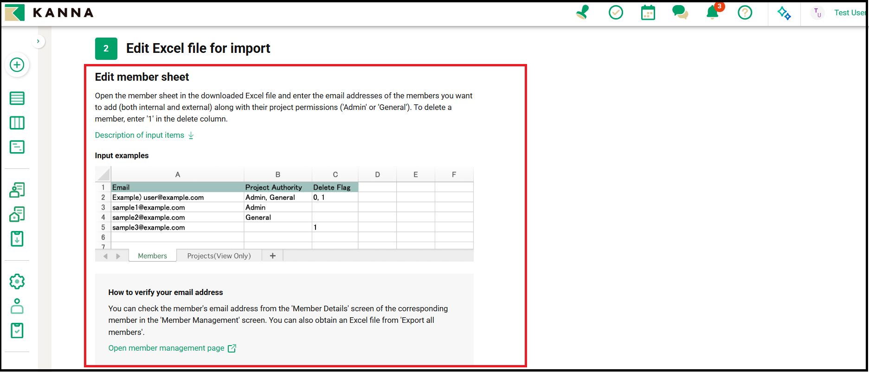
Task: Open the clipboard checkmark sidebar icon
Action: click(17, 331)
